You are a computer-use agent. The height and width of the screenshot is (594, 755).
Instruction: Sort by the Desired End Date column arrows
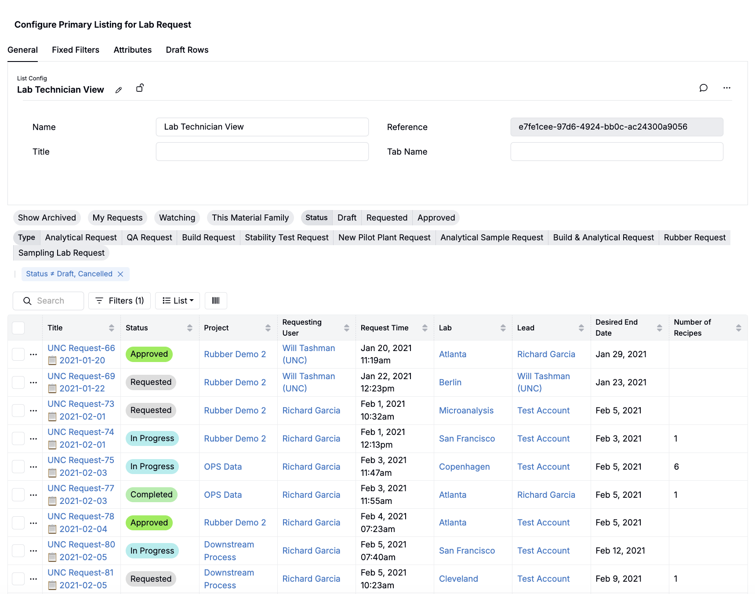(659, 328)
